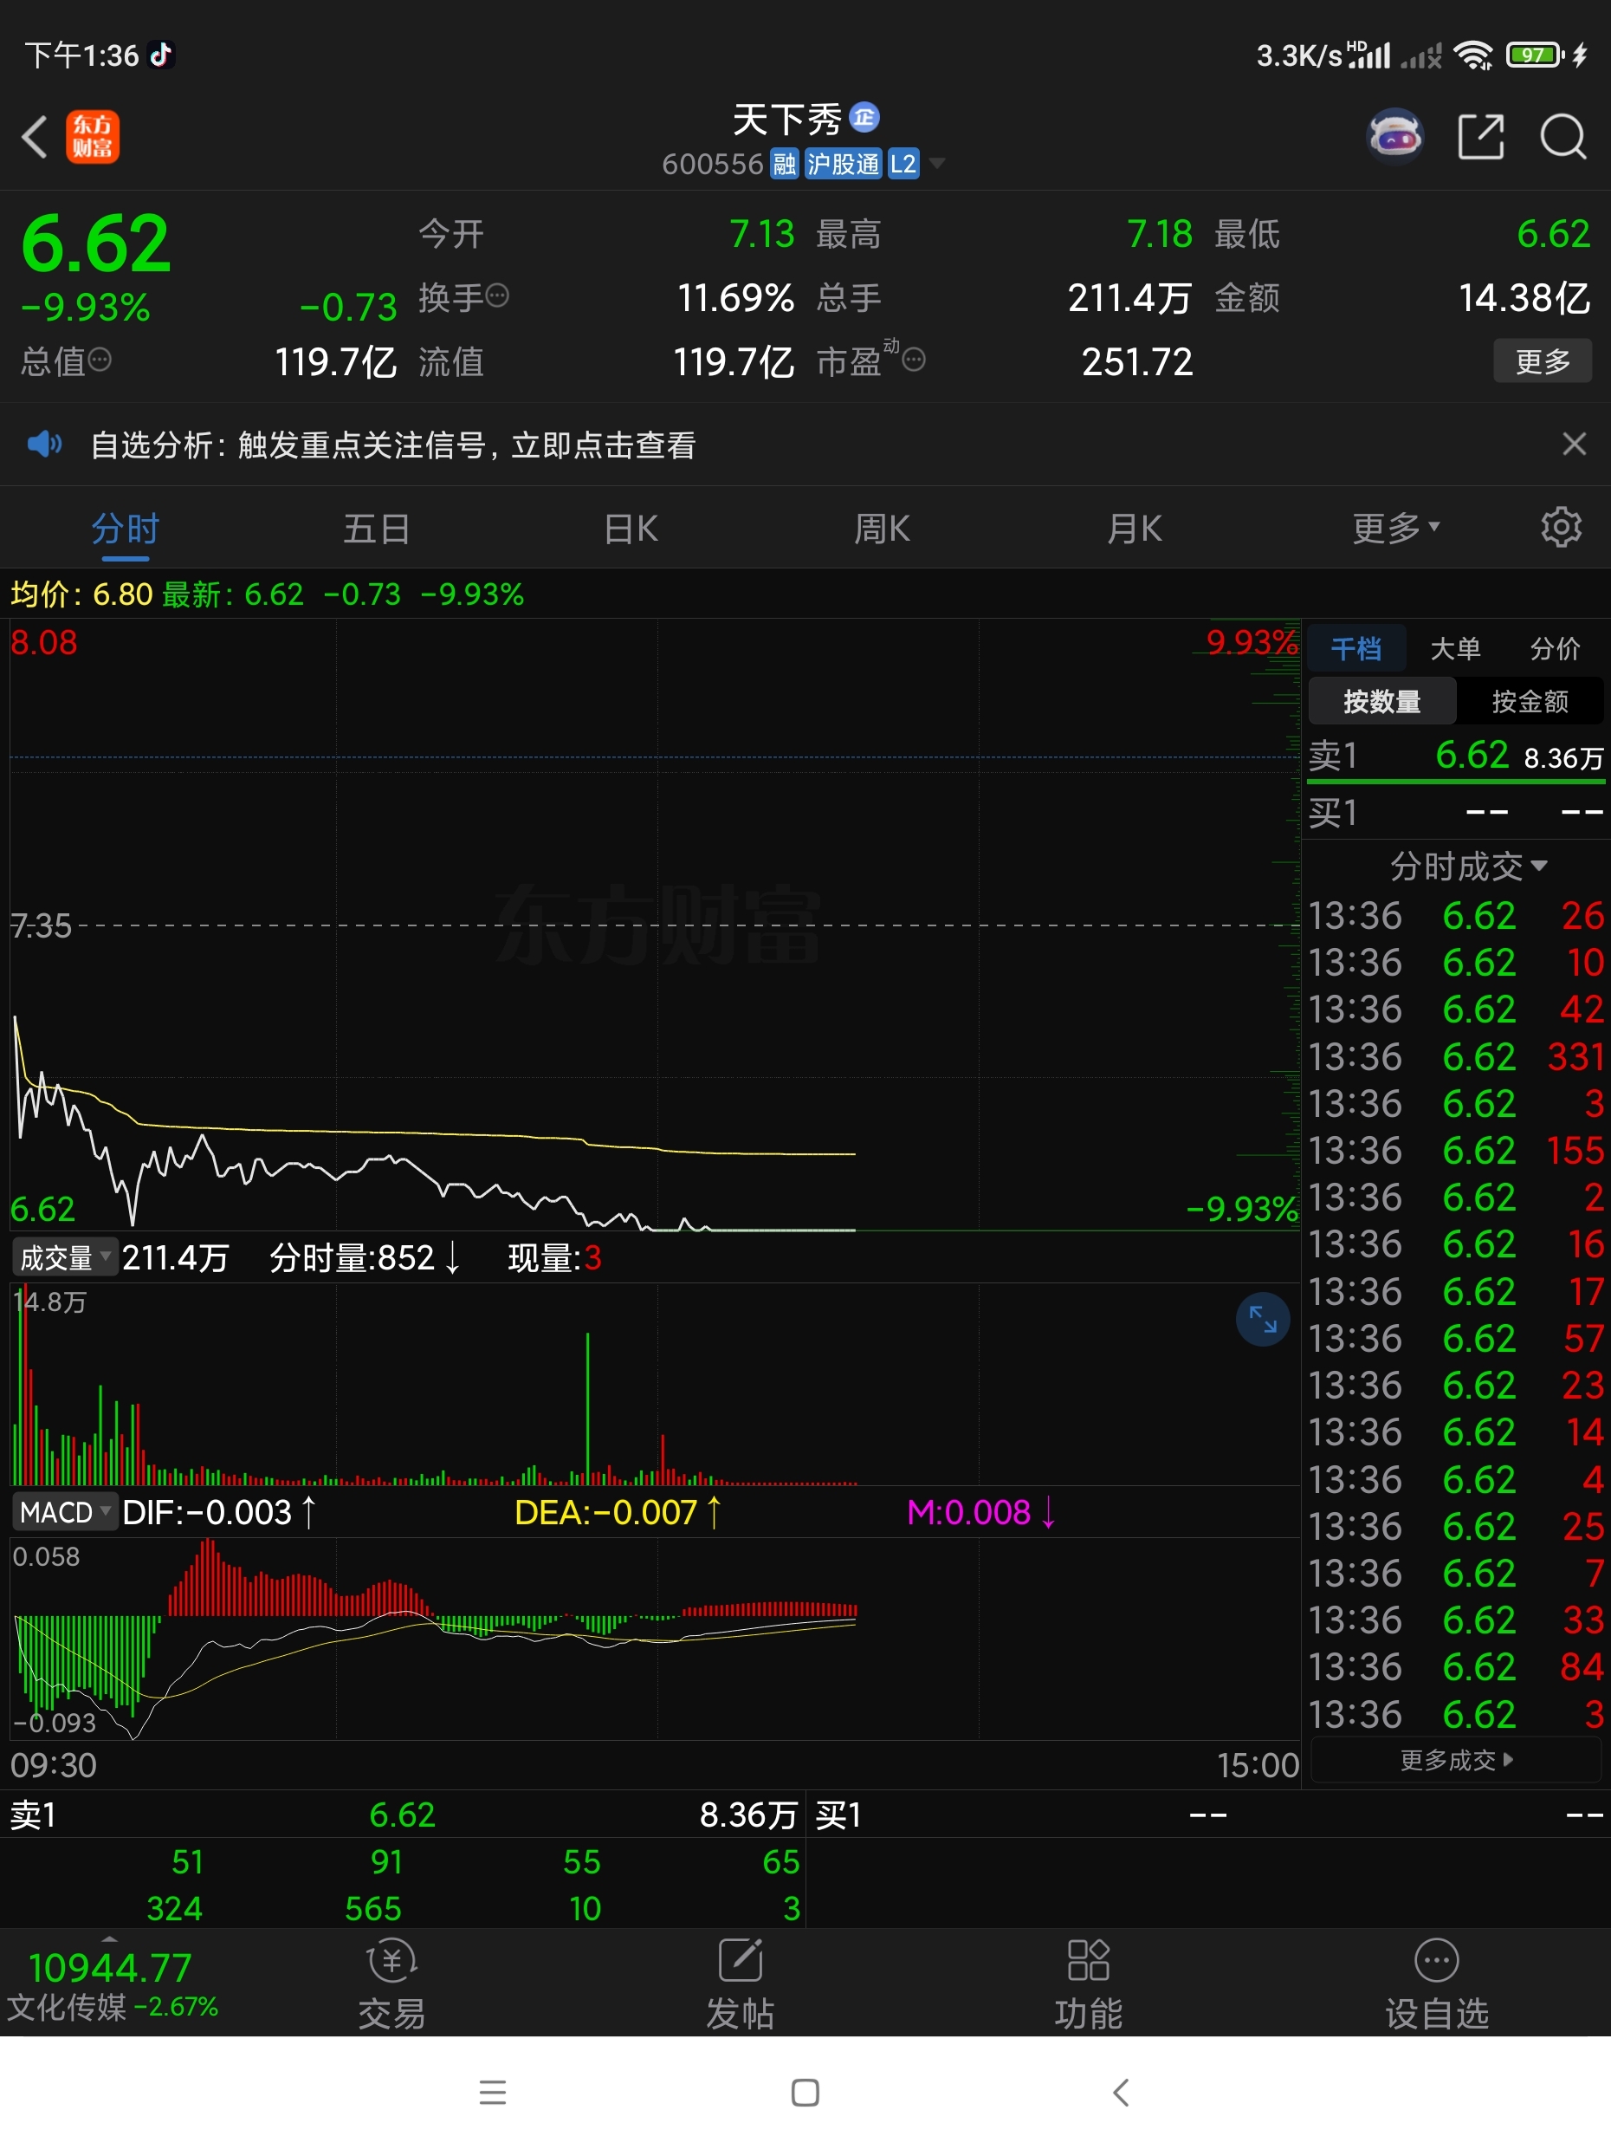Tap the DEA -0.007 value
Viewport: 1611px width, 2149px height.
(617, 1512)
